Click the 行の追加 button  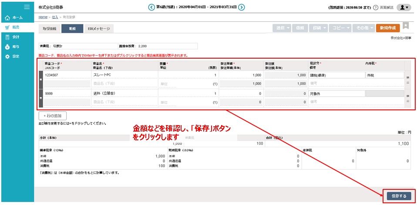pos(53,116)
